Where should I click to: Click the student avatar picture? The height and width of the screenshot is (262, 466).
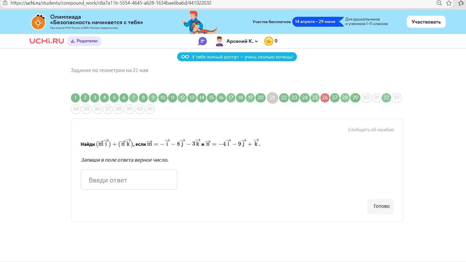[x=220, y=41]
